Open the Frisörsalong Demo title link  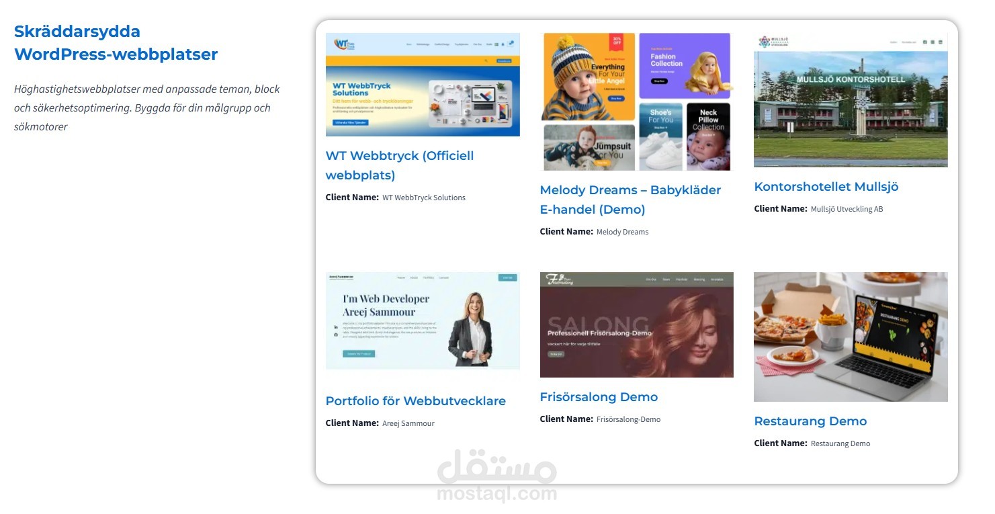[x=599, y=397]
